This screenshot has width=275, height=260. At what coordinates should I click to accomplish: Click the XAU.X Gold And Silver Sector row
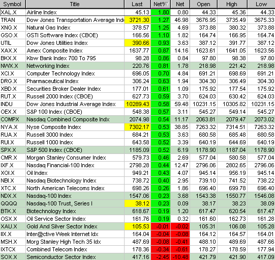(x=137, y=226)
